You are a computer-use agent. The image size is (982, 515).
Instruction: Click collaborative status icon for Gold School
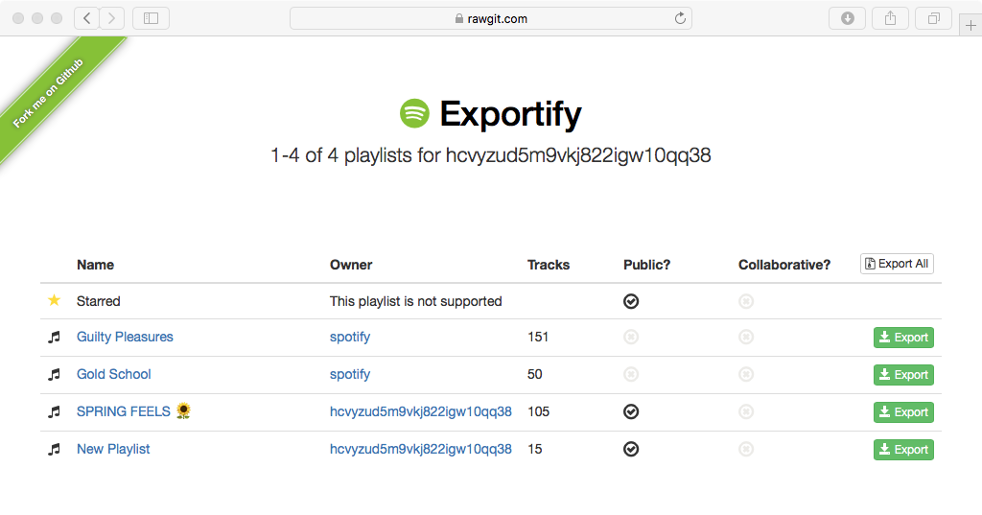(x=746, y=375)
